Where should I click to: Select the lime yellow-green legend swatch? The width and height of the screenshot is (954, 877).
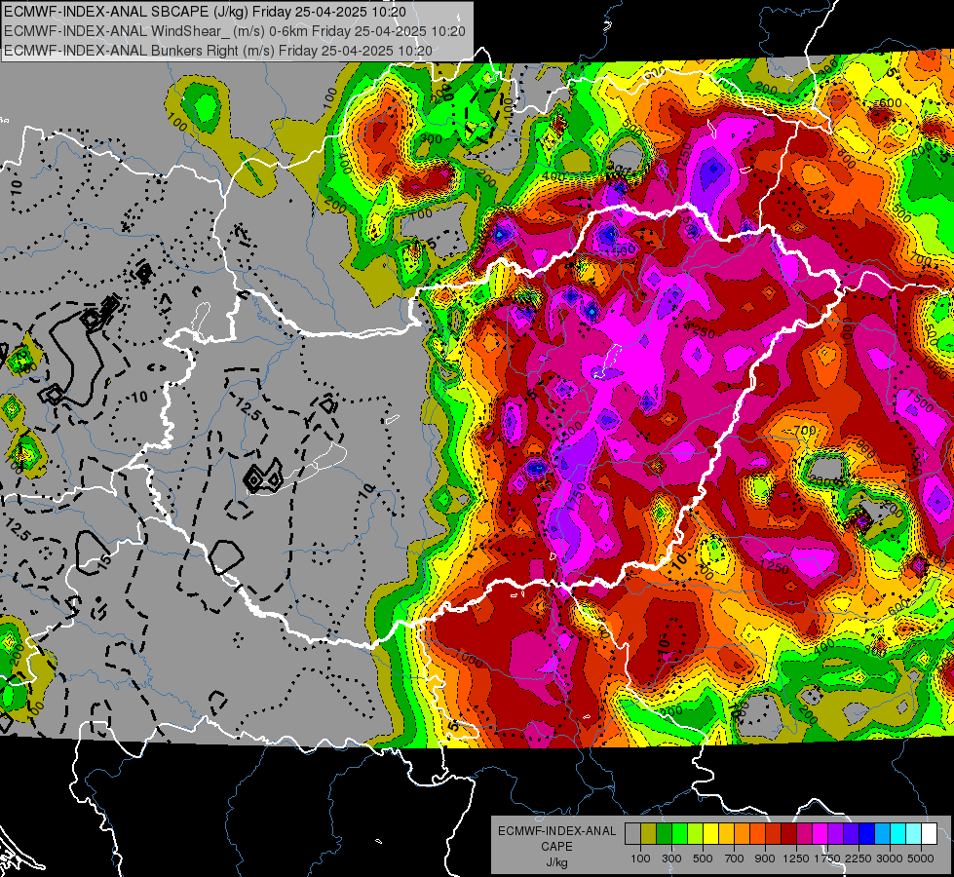point(696,834)
